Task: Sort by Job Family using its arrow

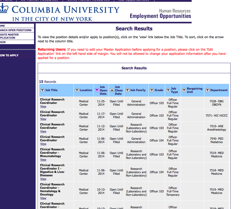Action: [x=127, y=90]
